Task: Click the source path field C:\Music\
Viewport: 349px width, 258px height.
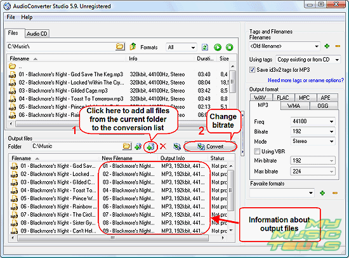Action: (61, 46)
